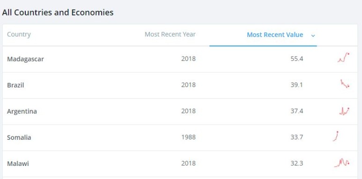362x179 pixels.
Task: Select Malawi's value 32.3
Action: click(297, 163)
